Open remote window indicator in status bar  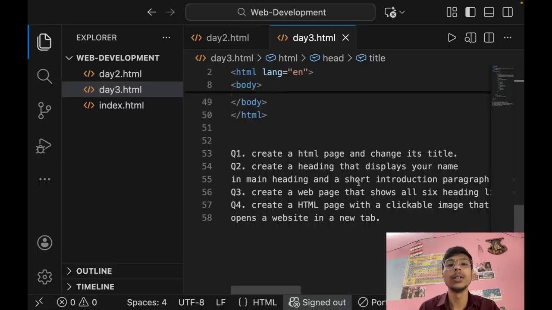pyautogui.click(x=39, y=302)
